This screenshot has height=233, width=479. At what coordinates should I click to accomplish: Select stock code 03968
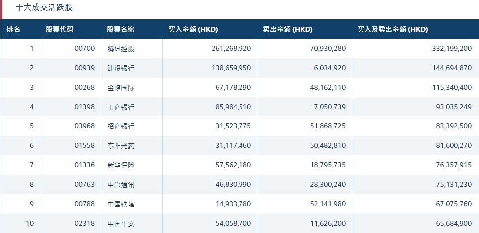click(x=85, y=126)
